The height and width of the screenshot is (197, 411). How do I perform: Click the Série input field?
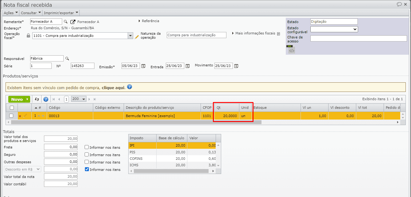coord(41,66)
